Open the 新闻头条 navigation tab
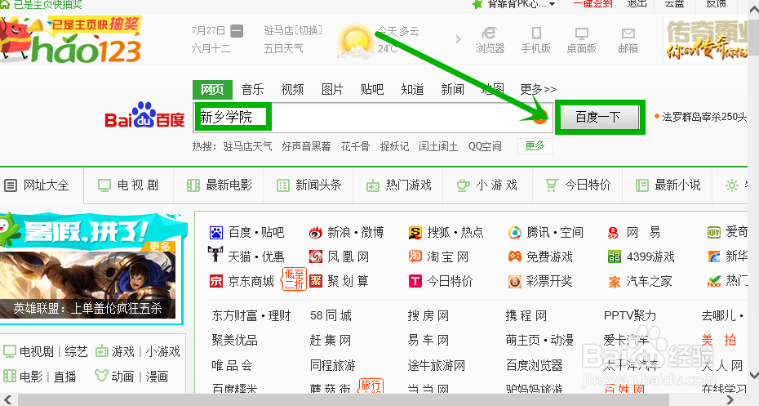 point(308,185)
